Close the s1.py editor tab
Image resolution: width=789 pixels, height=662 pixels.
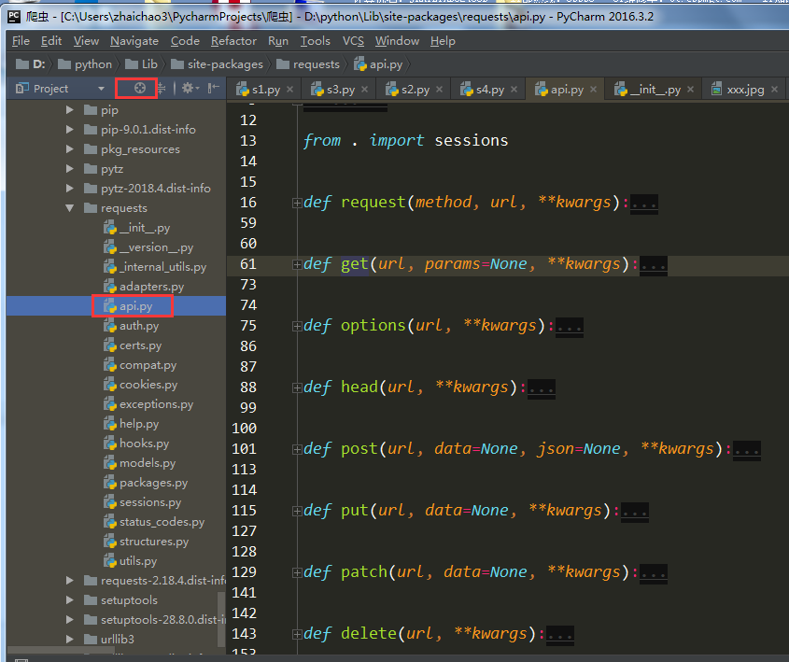290,90
